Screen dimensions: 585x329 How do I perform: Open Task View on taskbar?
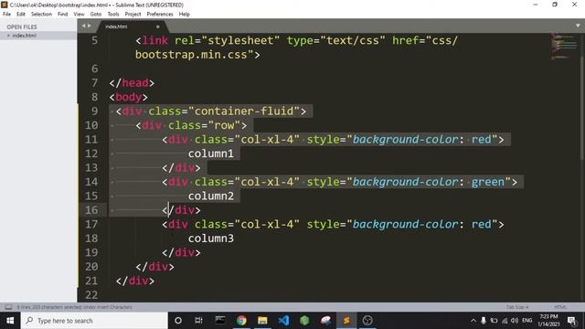click(198, 321)
